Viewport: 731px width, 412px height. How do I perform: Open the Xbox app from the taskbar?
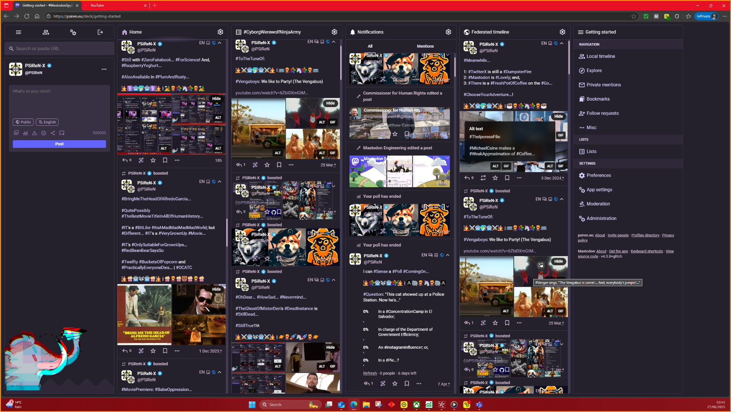[417, 405]
